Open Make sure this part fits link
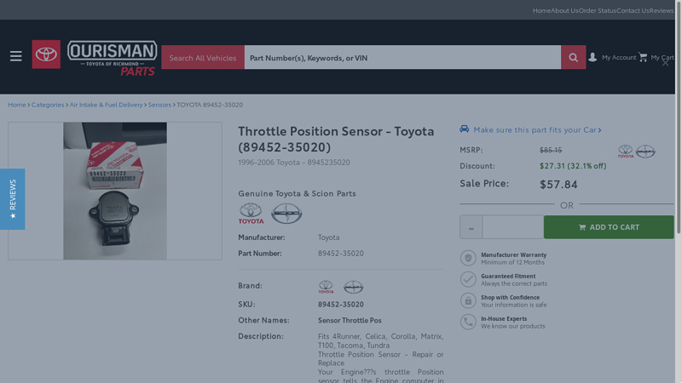The image size is (682, 383). pyautogui.click(x=537, y=129)
